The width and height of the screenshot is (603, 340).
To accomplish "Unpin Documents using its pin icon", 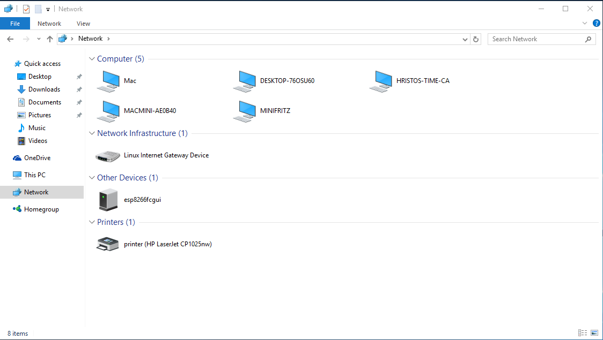I will 79,102.
